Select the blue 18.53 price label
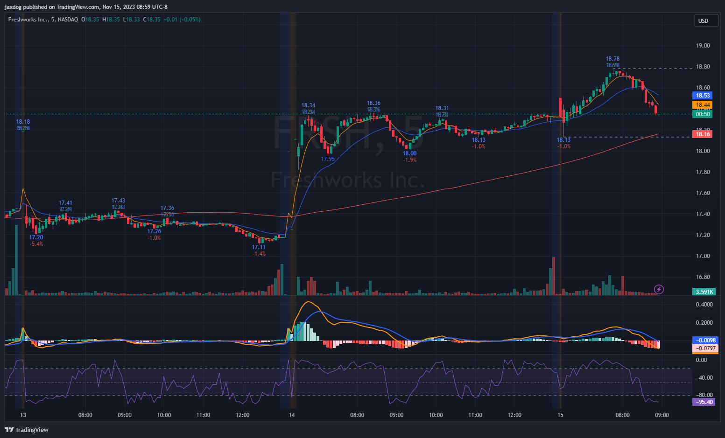 coord(703,96)
